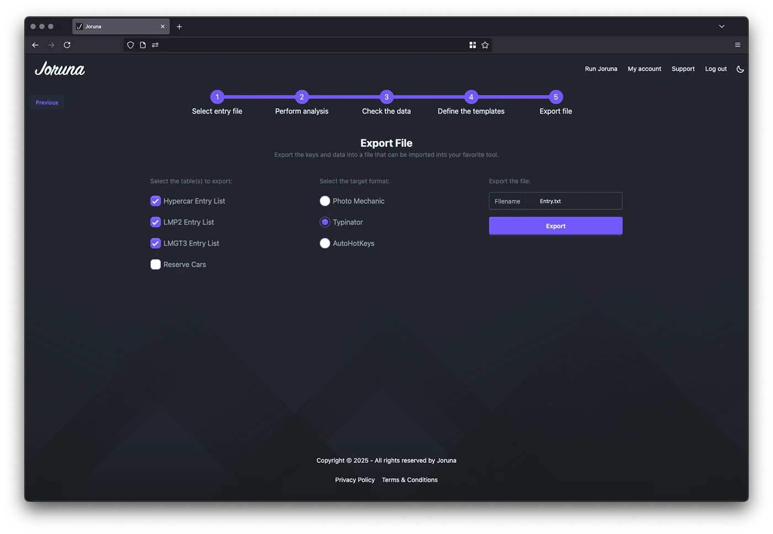Uncheck LMGT3 Entry List checkbox
Viewport: 773px width, 534px height.
[156, 243]
